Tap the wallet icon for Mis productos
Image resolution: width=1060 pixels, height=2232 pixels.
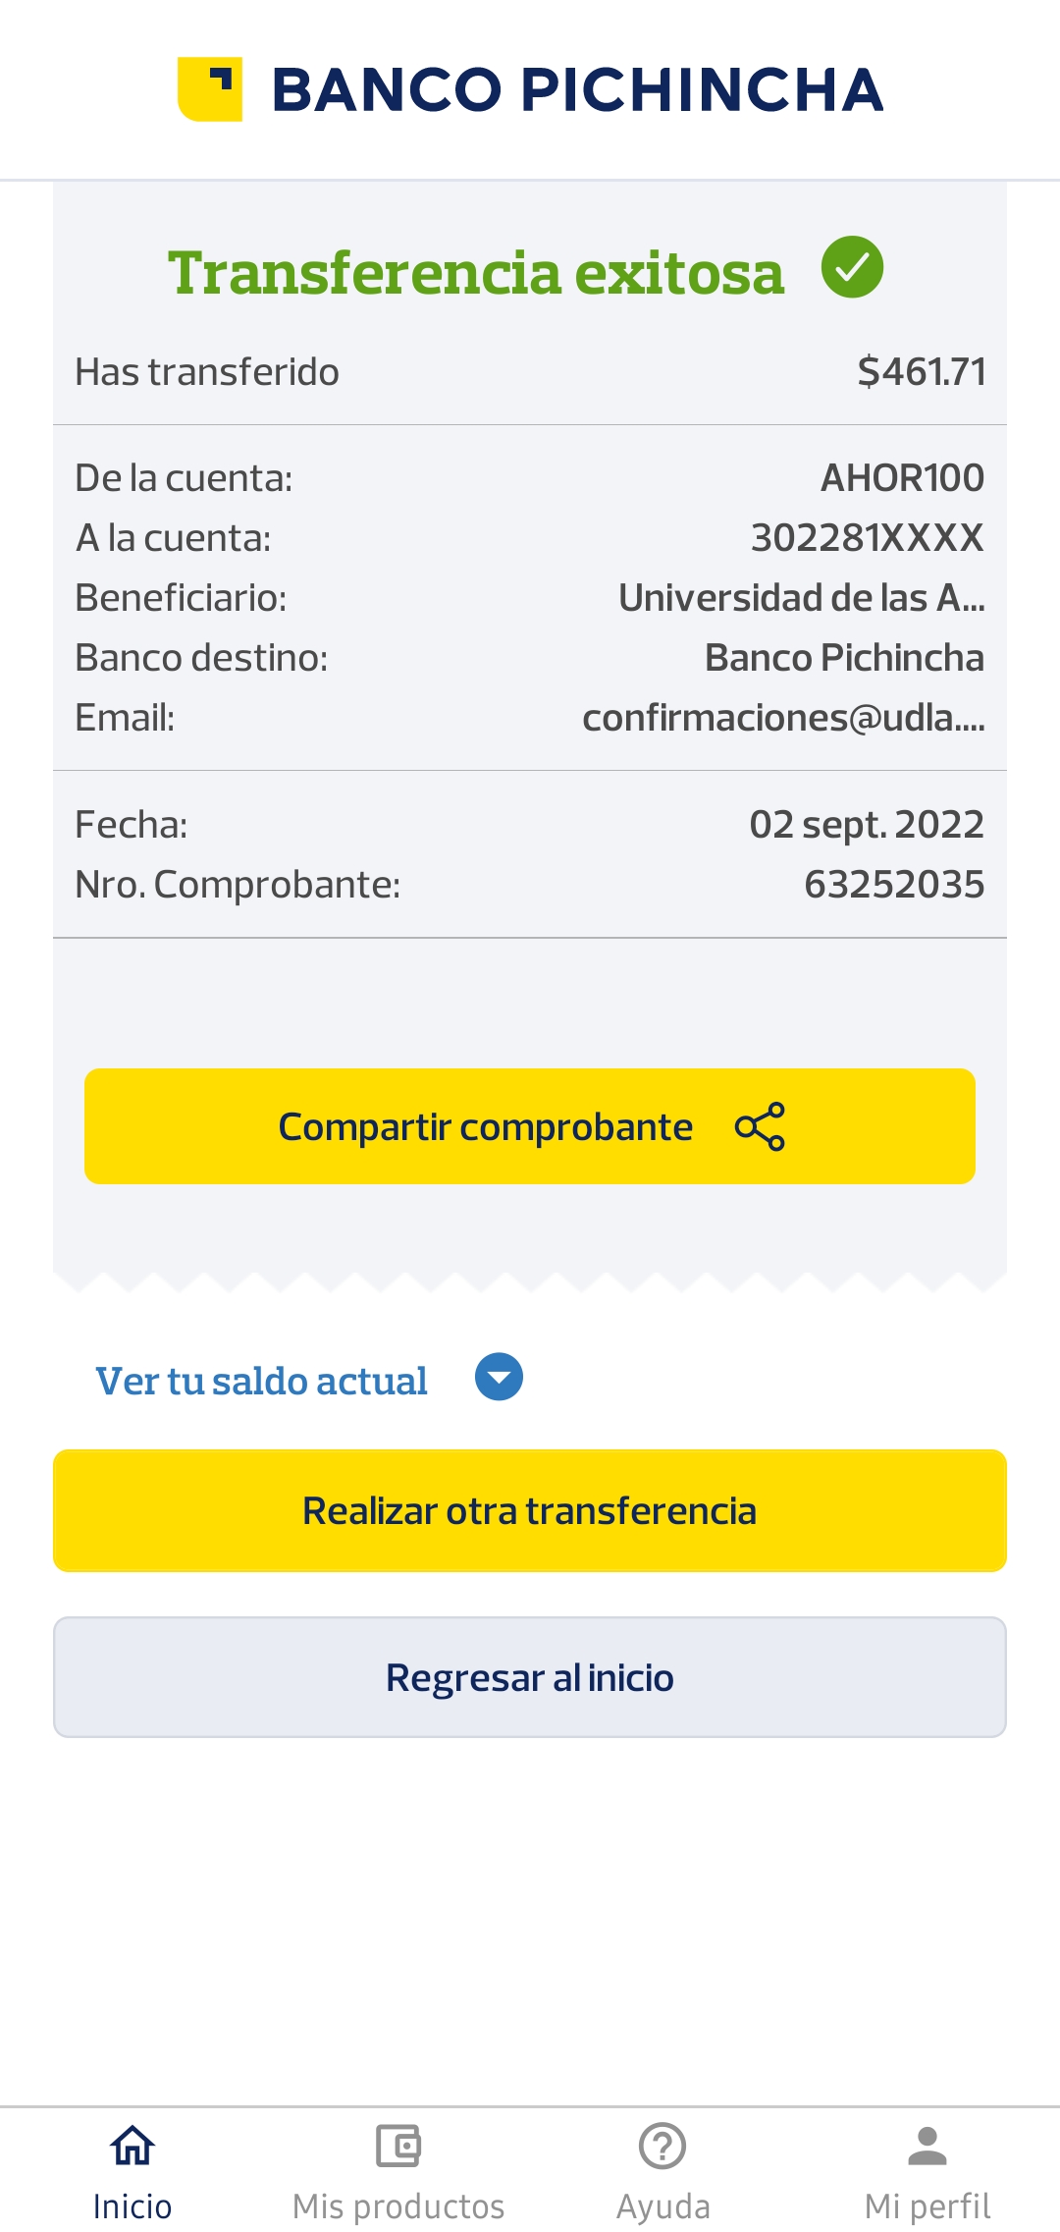pyautogui.click(x=397, y=2146)
